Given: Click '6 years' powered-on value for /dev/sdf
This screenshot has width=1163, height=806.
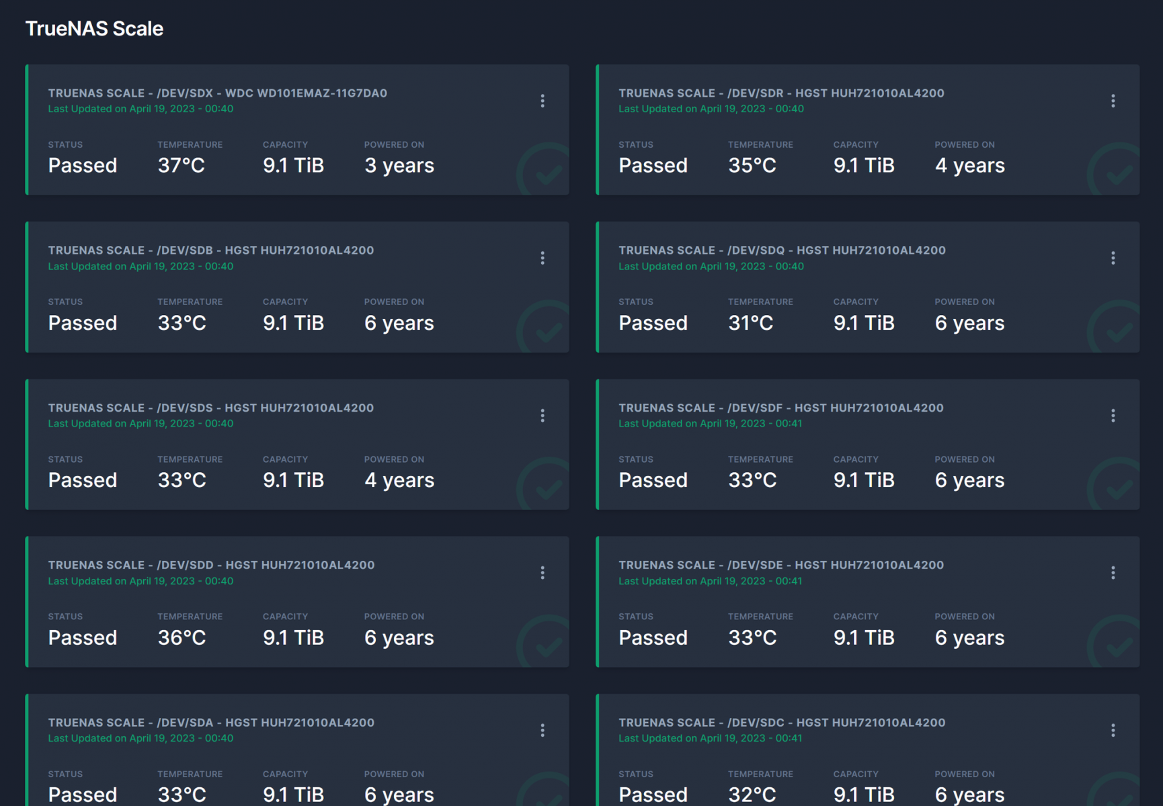Looking at the screenshot, I should point(970,481).
